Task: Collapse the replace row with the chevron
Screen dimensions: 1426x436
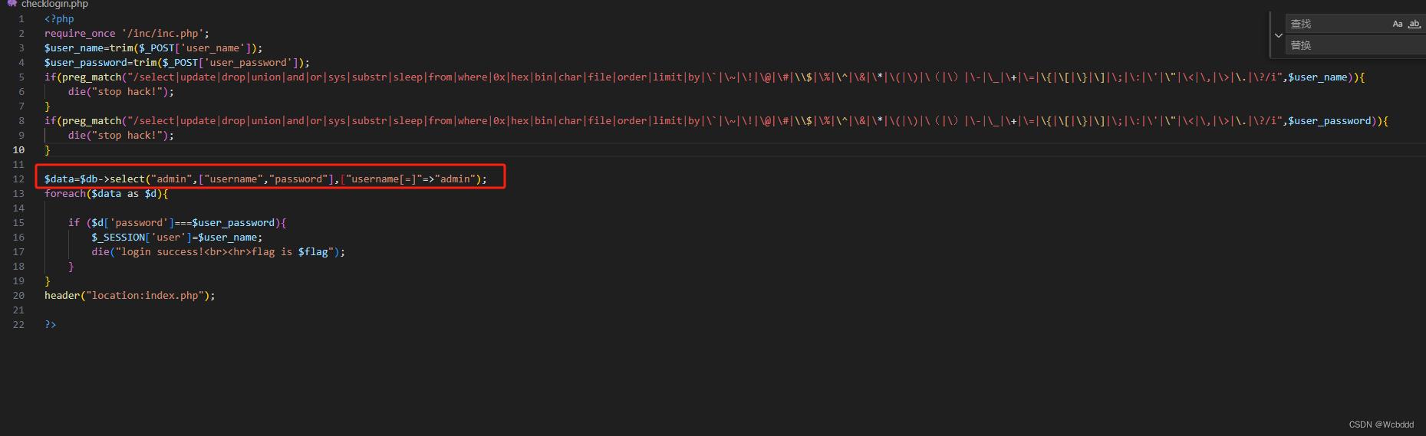Action: coord(1279,35)
